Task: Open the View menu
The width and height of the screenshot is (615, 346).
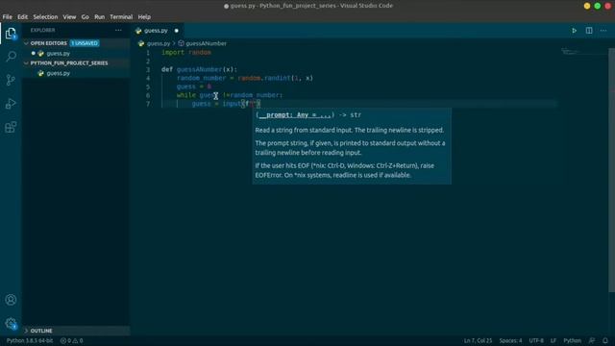Action: (x=69, y=17)
